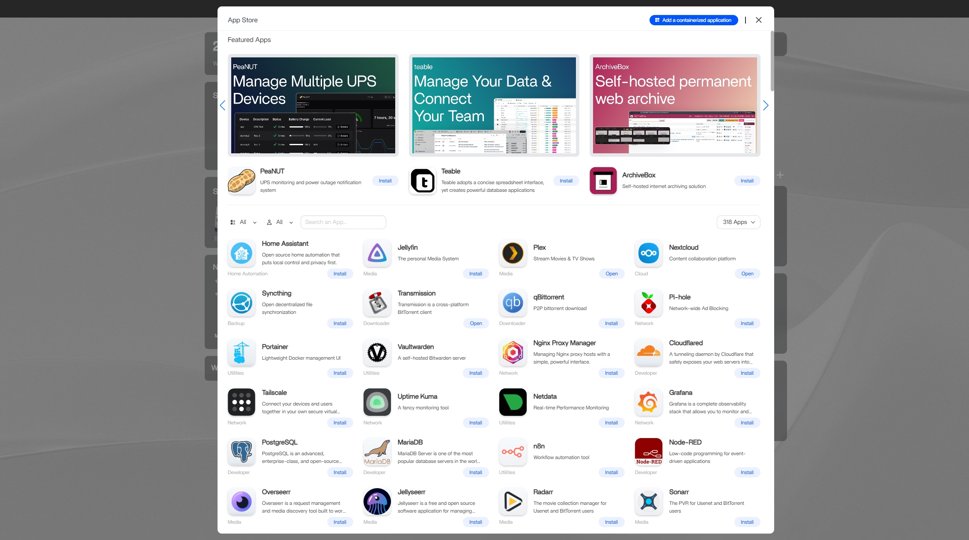Click the Vaultwarden app icon
The image size is (969, 540).
point(377,352)
